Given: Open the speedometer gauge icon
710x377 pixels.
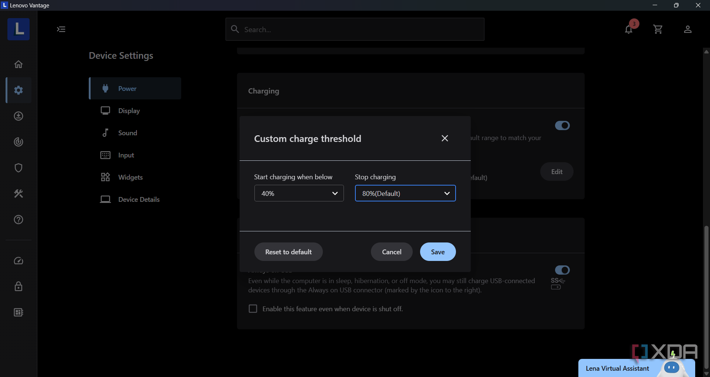Looking at the screenshot, I should 18,261.
